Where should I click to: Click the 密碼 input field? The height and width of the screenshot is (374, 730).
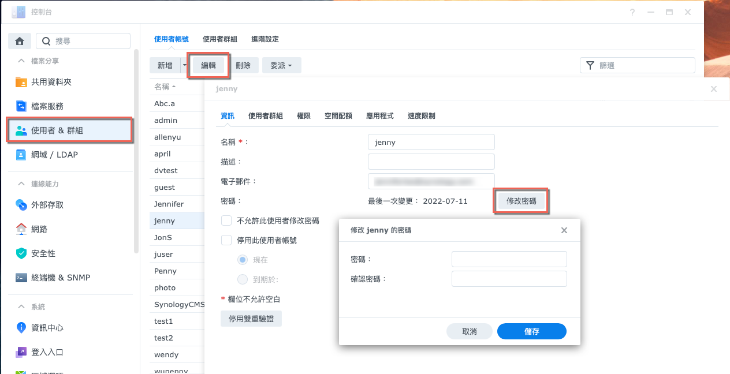pos(509,259)
